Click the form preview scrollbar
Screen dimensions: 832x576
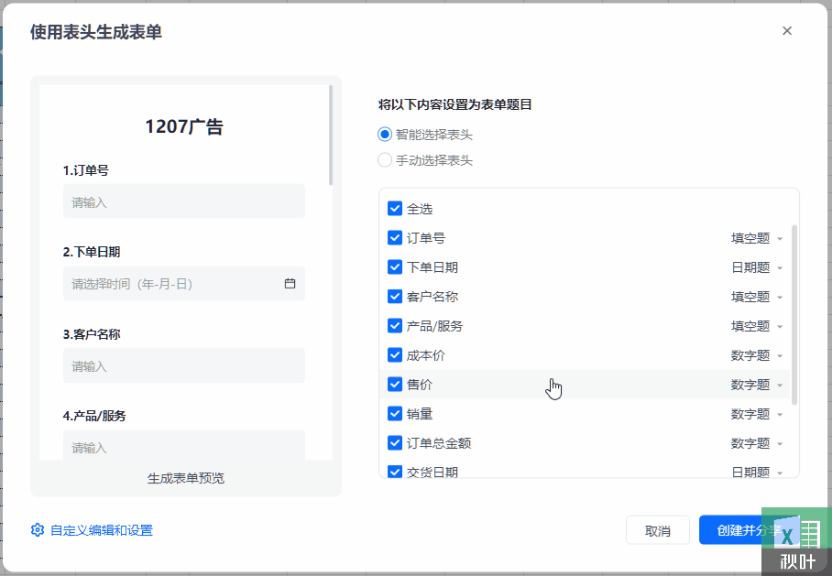click(331, 136)
